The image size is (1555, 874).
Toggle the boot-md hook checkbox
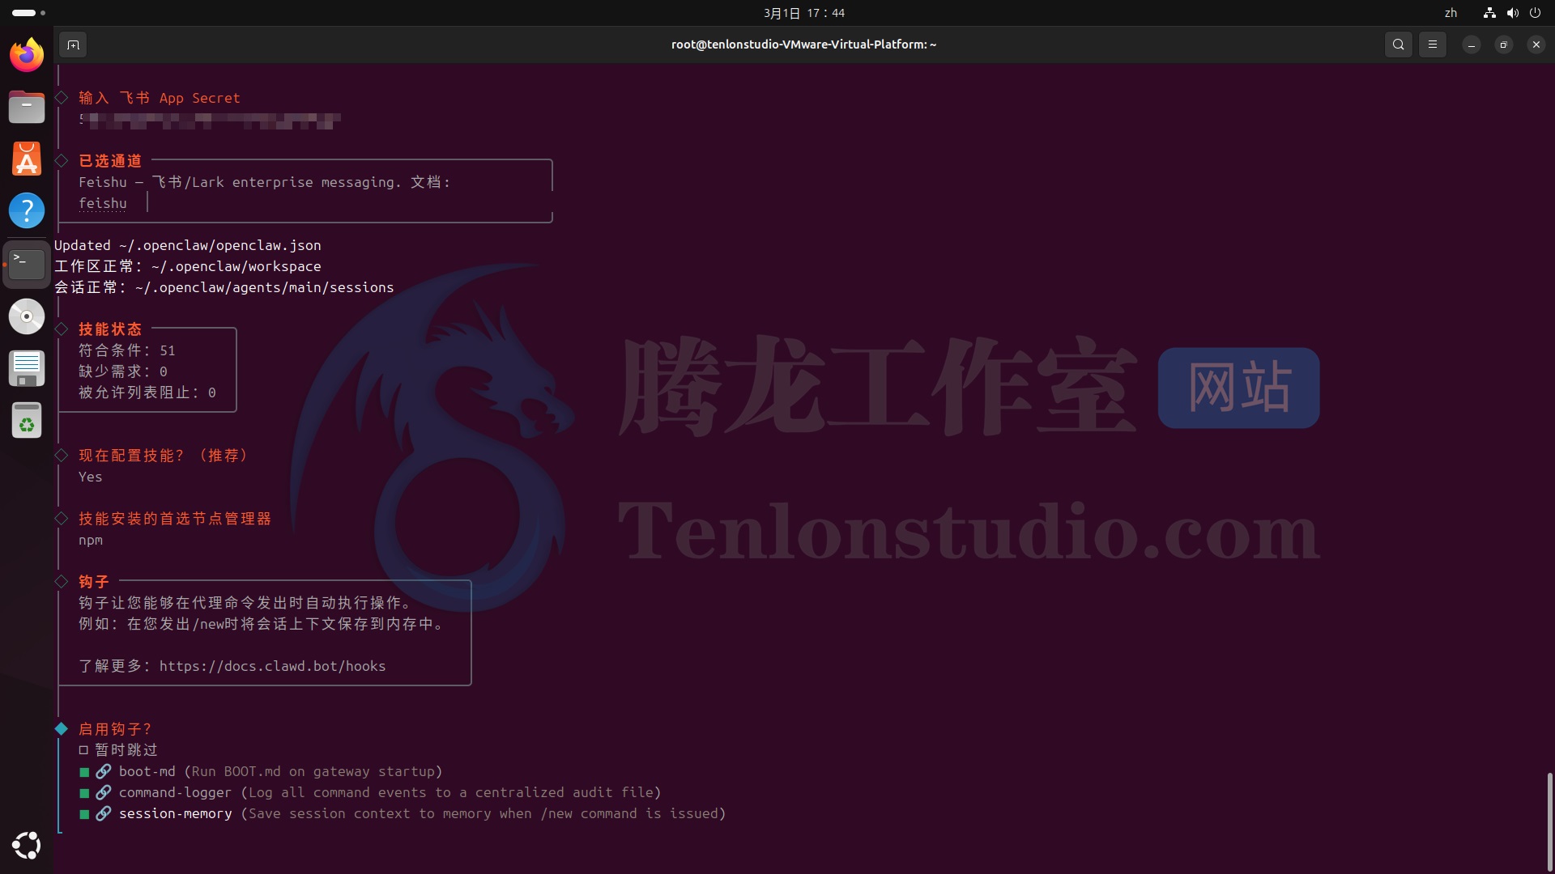tap(84, 772)
